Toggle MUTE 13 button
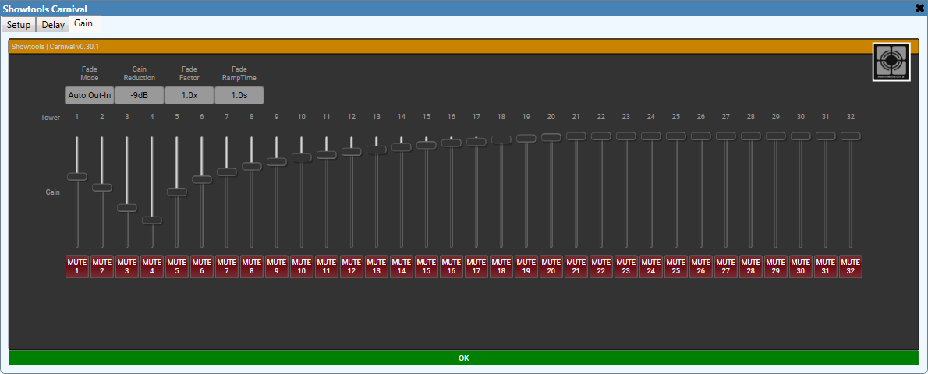 click(377, 266)
